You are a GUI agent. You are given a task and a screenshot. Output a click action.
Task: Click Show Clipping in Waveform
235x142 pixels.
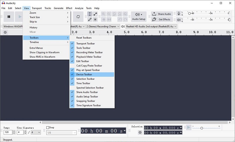[46, 52]
